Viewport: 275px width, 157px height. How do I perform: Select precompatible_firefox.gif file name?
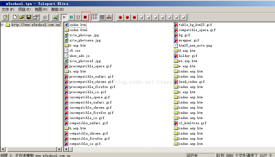click(x=92, y=87)
